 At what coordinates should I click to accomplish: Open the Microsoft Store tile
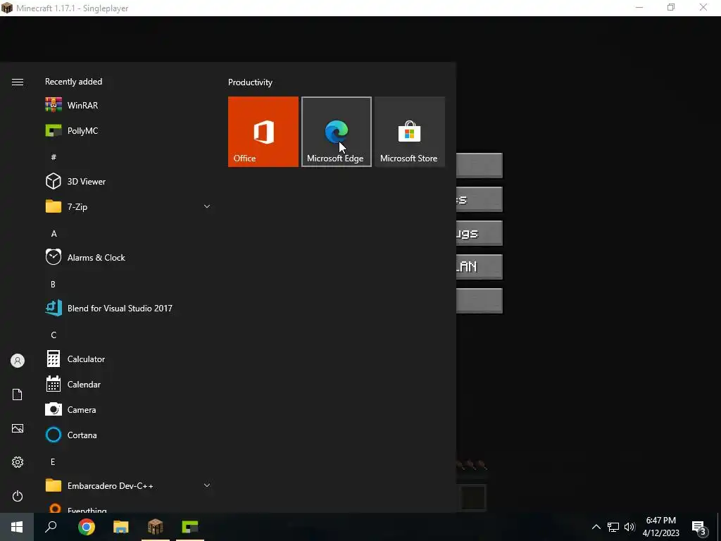tap(410, 132)
